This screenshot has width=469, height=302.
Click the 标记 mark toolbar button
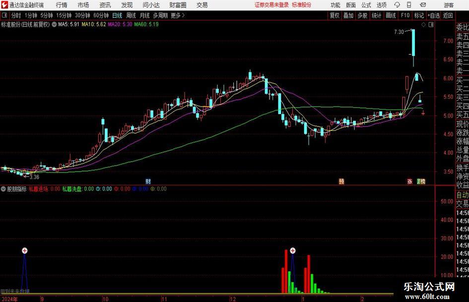click(x=419, y=15)
